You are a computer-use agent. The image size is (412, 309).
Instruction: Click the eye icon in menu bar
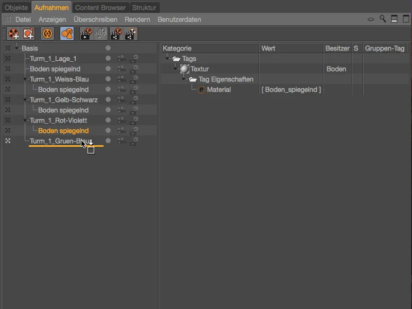pyautogui.click(x=370, y=19)
